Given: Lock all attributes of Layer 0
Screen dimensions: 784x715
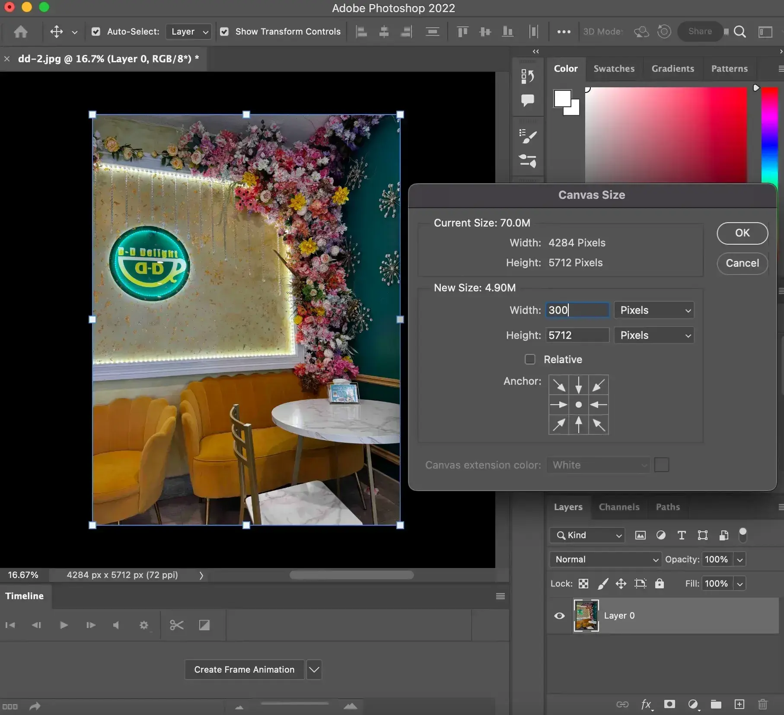Looking at the screenshot, I should click(659, 584).
